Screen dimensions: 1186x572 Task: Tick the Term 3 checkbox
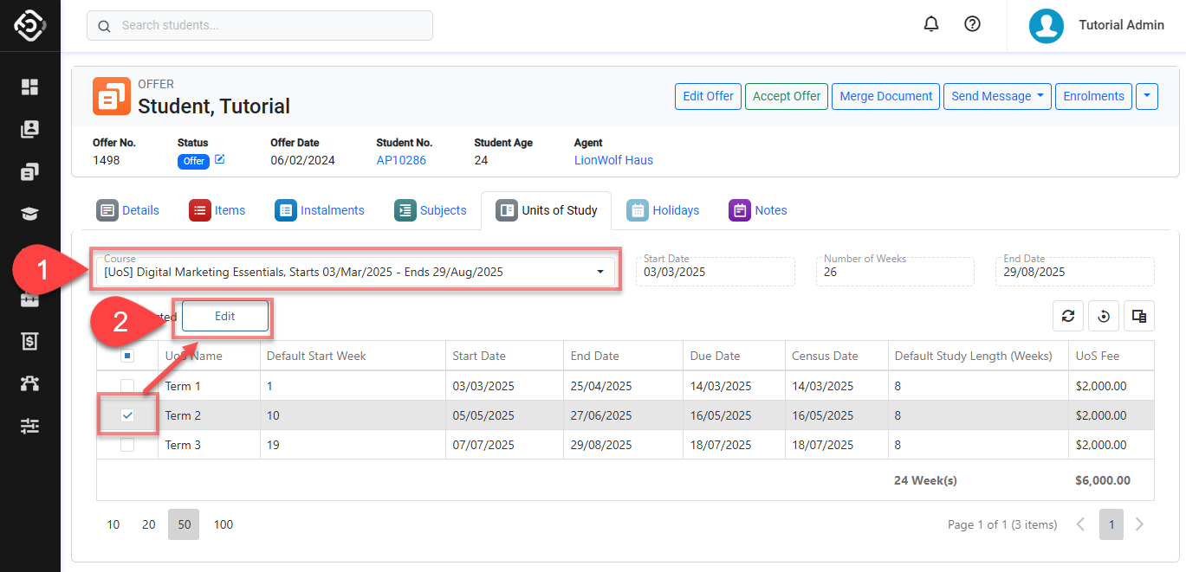127,445
